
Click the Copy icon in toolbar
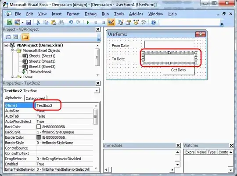click(x=46, y=22)
